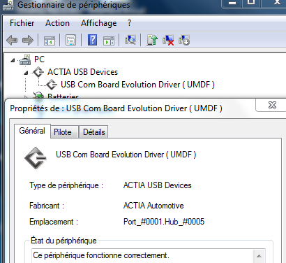
Task: Scan for hardware changes icon
Action: coord(130,40)
